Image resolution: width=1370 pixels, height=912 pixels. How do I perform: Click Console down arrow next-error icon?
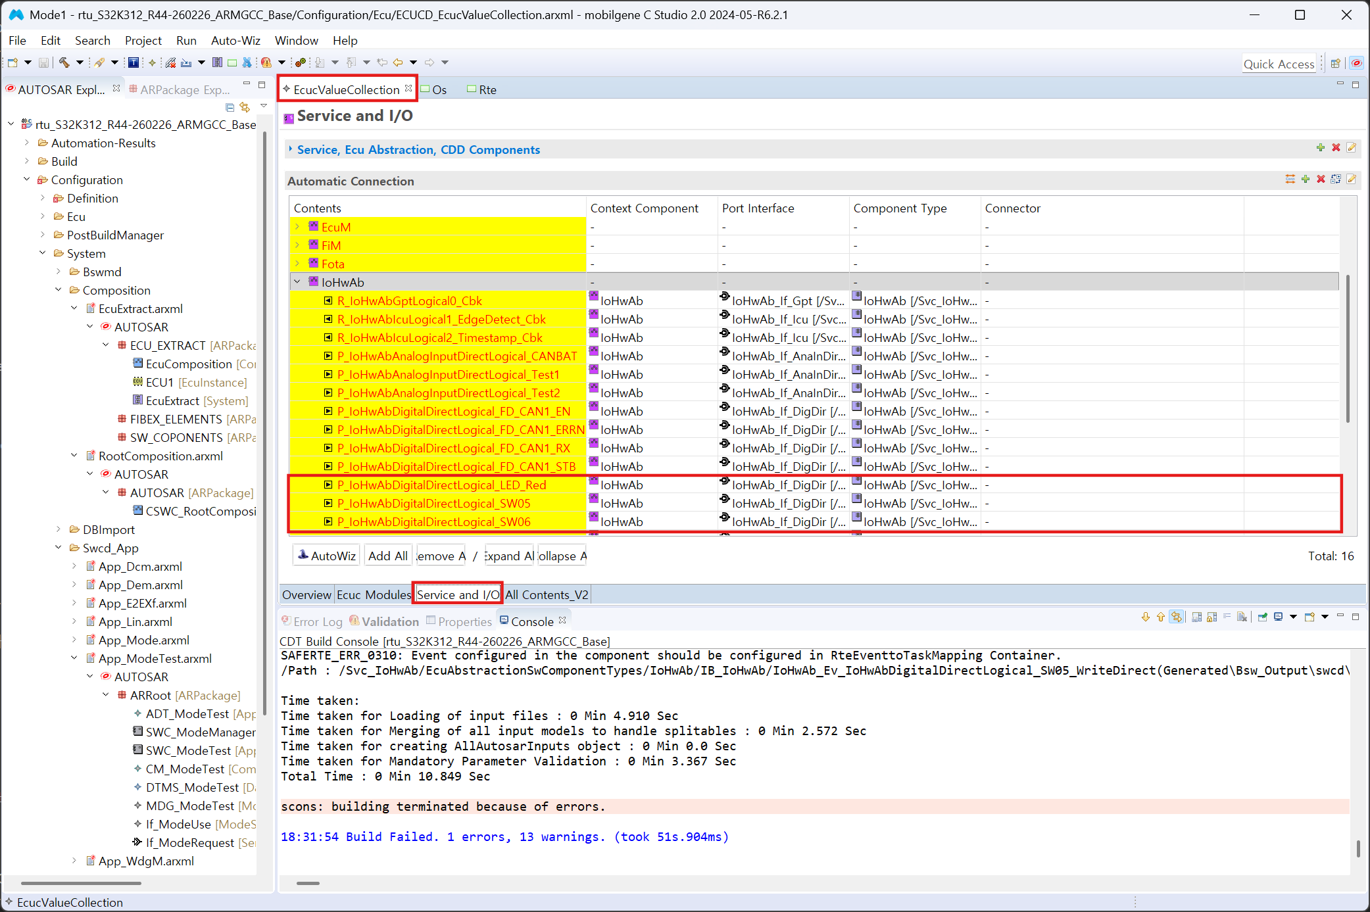(1146, 617)
